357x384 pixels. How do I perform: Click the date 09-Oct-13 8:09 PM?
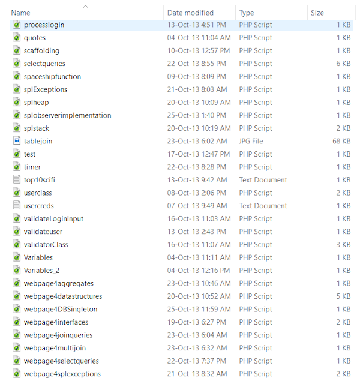(x=197, y=76)
